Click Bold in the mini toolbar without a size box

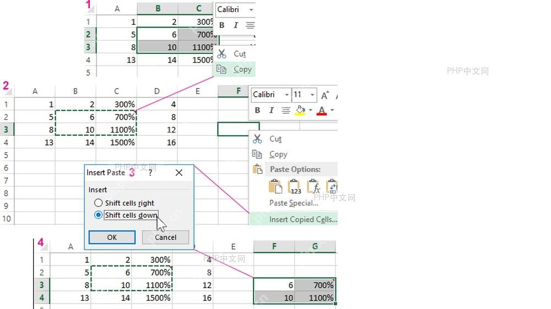click(x=222, y=25)
